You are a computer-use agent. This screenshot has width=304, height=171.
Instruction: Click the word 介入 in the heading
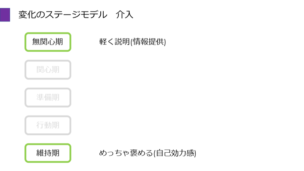[125, 15]
